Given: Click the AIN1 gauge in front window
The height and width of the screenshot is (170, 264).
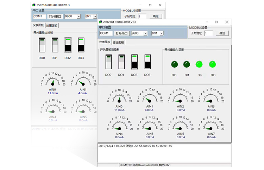Looking at the screenshot, I should tap(150, 96).
